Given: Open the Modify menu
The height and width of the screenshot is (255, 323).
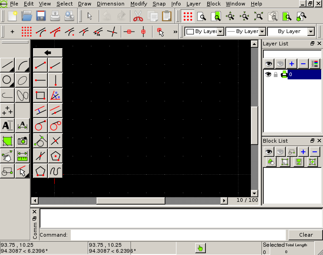Looking at the screenshot, I should point(139,4).
